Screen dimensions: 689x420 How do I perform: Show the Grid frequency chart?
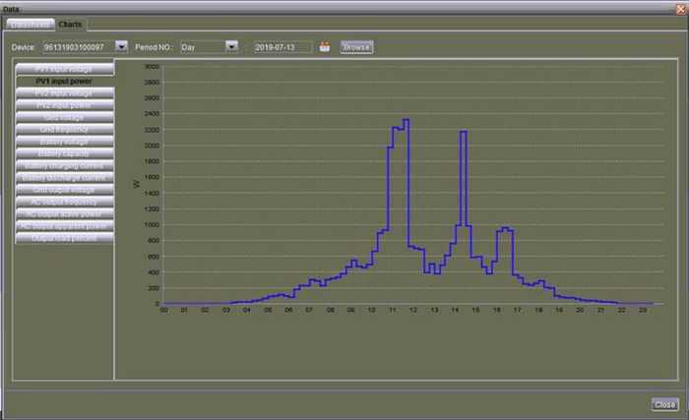click(65, 130)
